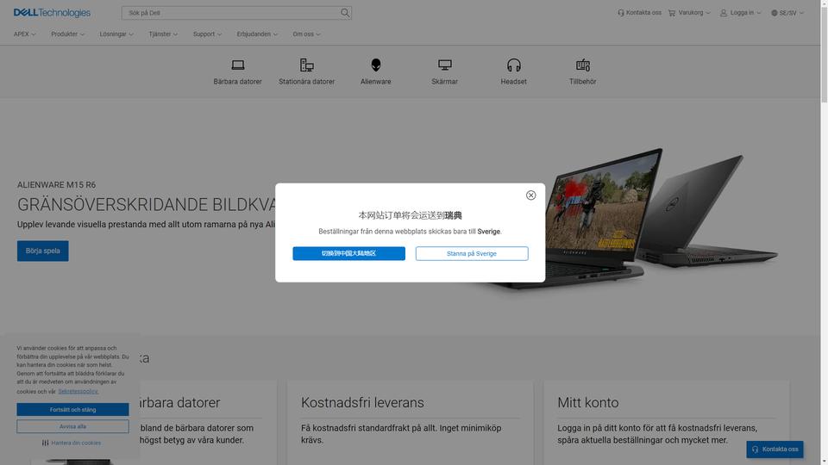Expand the Produkter menu
This screenshot has height=465, width=828.
[x=67, y=34]
